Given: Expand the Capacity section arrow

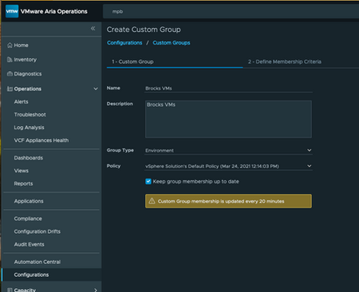Looking at the screenshot, I should click(x=96, y=290).
